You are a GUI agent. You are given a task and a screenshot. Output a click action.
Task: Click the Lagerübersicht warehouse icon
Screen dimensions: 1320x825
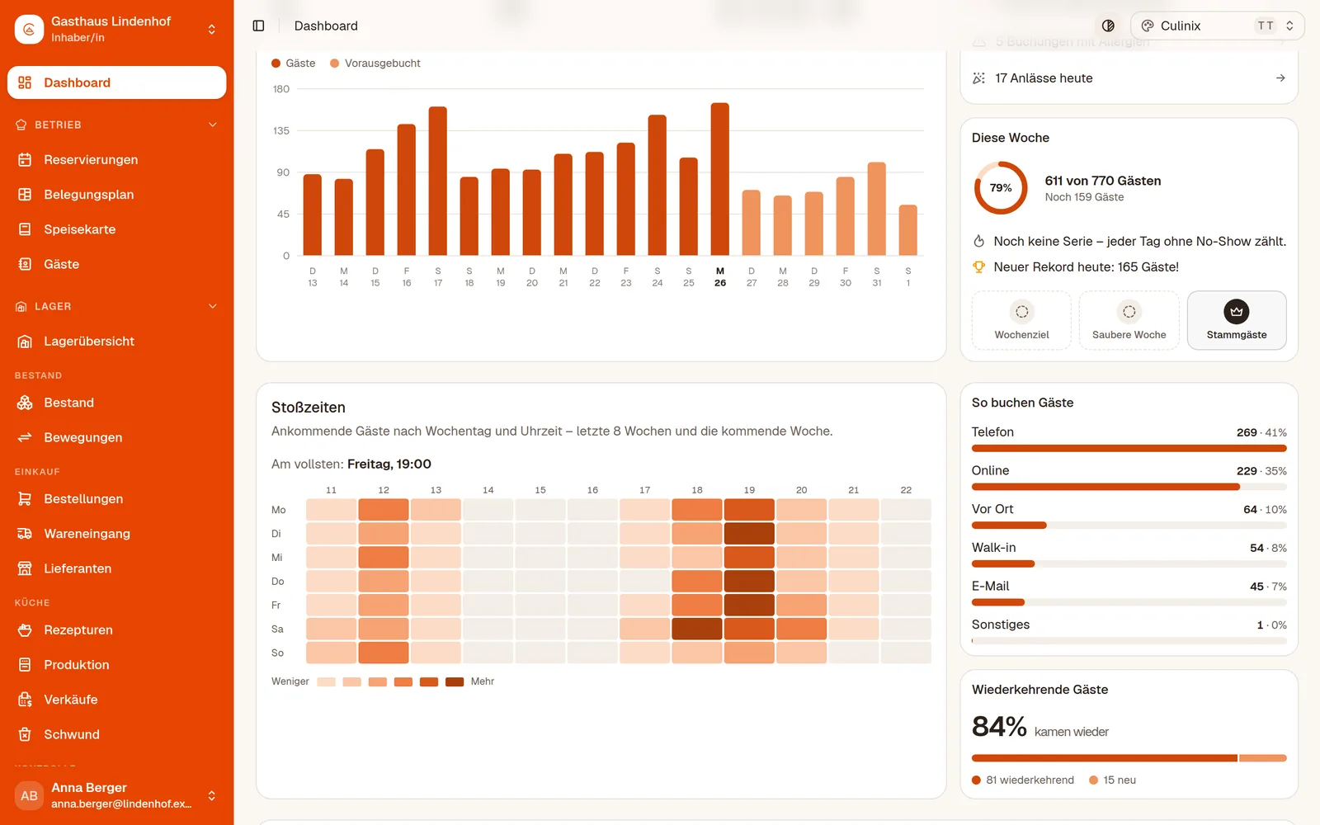(x=25, y=342)
